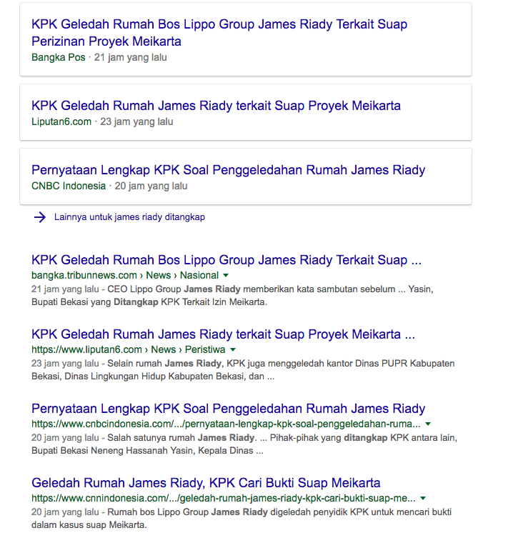Open CNBC Indonesia card headline Pernyataan Lengkap KPK

228,170
